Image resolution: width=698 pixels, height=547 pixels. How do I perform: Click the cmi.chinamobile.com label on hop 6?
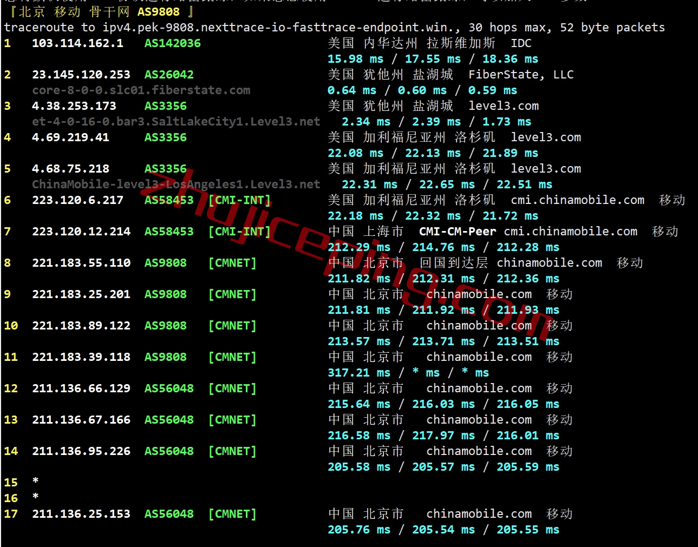click(578, 200)
